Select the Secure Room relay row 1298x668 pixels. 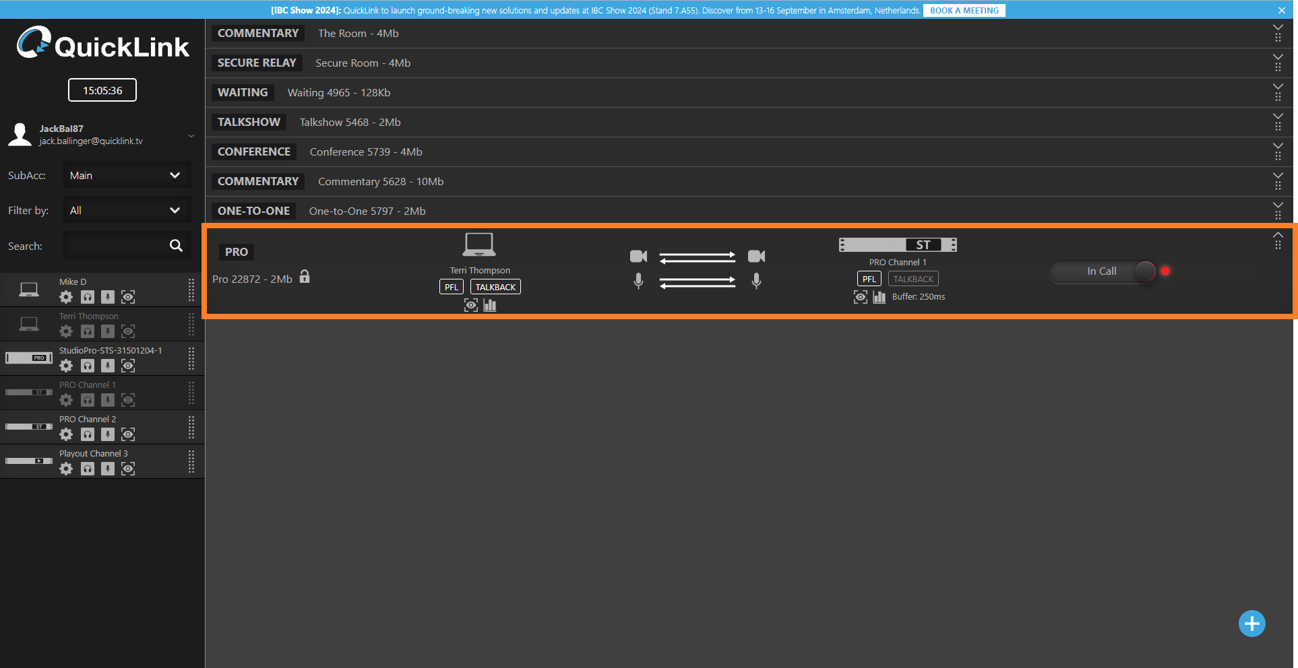click(x=363, y=63)
